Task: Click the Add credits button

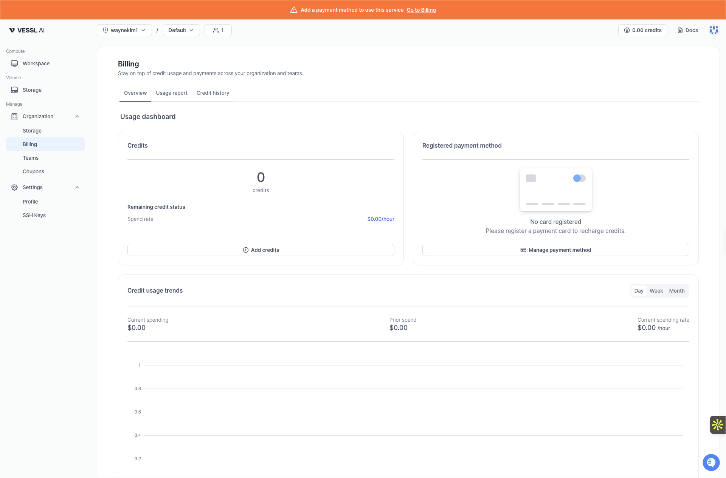Action: (261, 250)
